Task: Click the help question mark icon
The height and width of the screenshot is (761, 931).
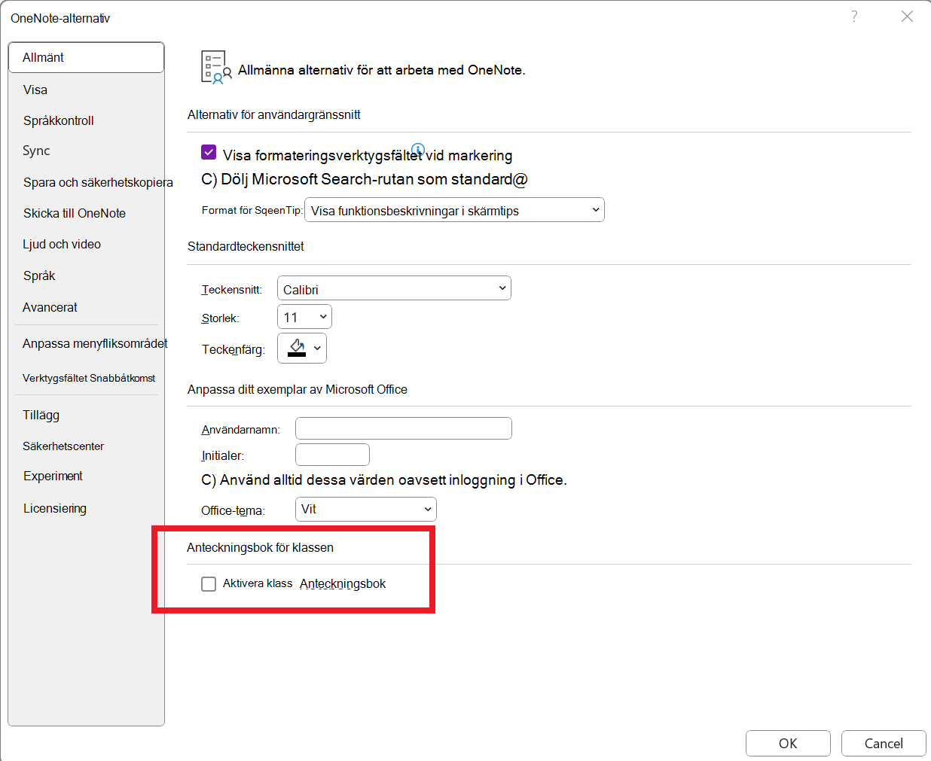Action: tap(854, 17)
